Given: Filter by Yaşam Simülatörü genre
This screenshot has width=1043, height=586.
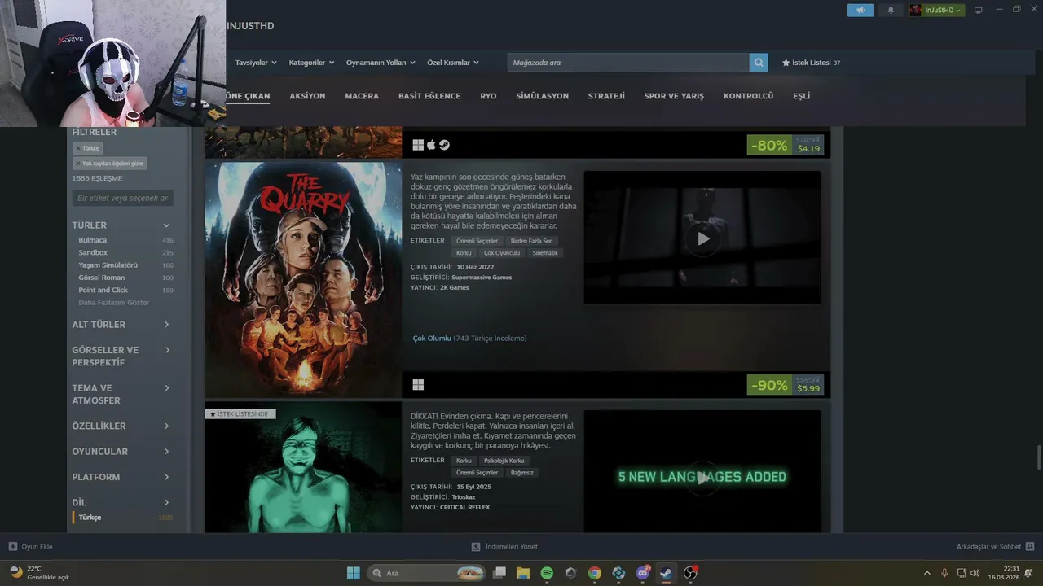Looking at the screenshot, I should (108, 265).
